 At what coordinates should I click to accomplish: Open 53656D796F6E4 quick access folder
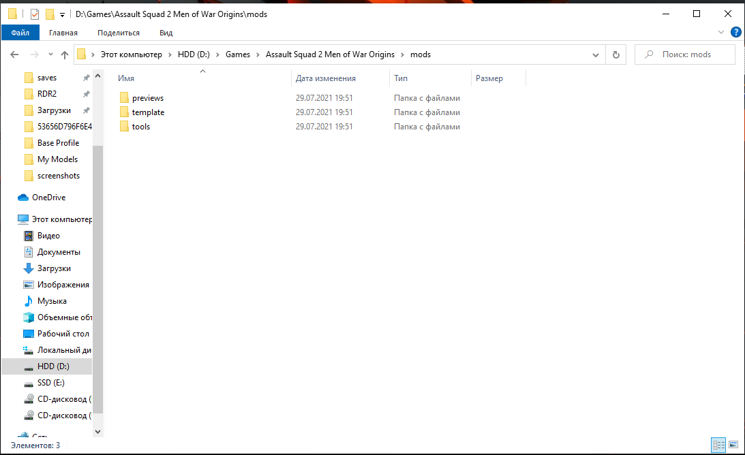coord(57,126)
